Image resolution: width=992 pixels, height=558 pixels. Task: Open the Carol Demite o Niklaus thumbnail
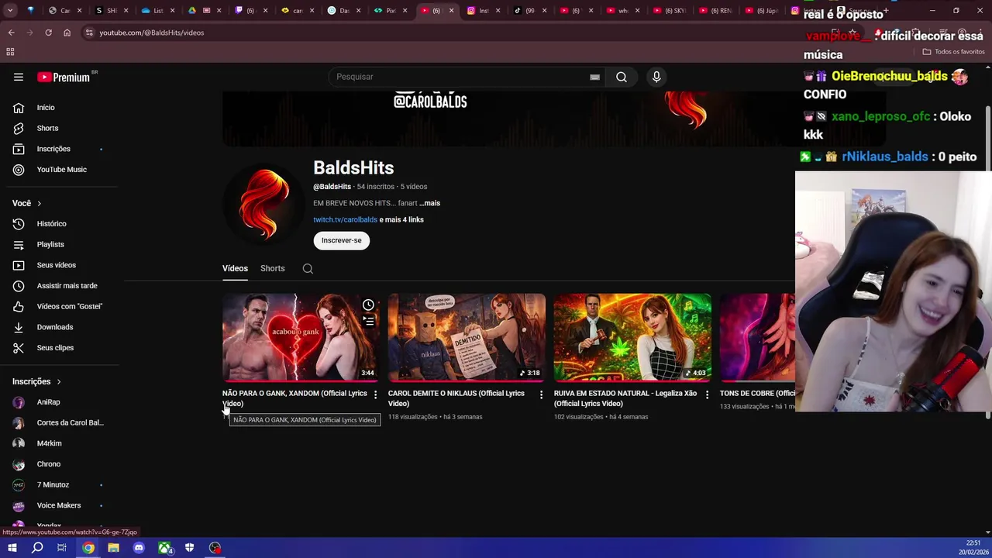[467, 337]
